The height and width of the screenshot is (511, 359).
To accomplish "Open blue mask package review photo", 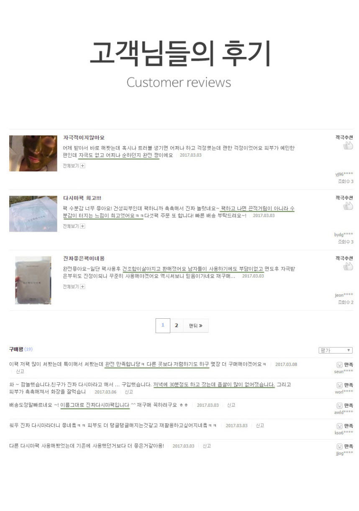I will [x=33, y=214].
